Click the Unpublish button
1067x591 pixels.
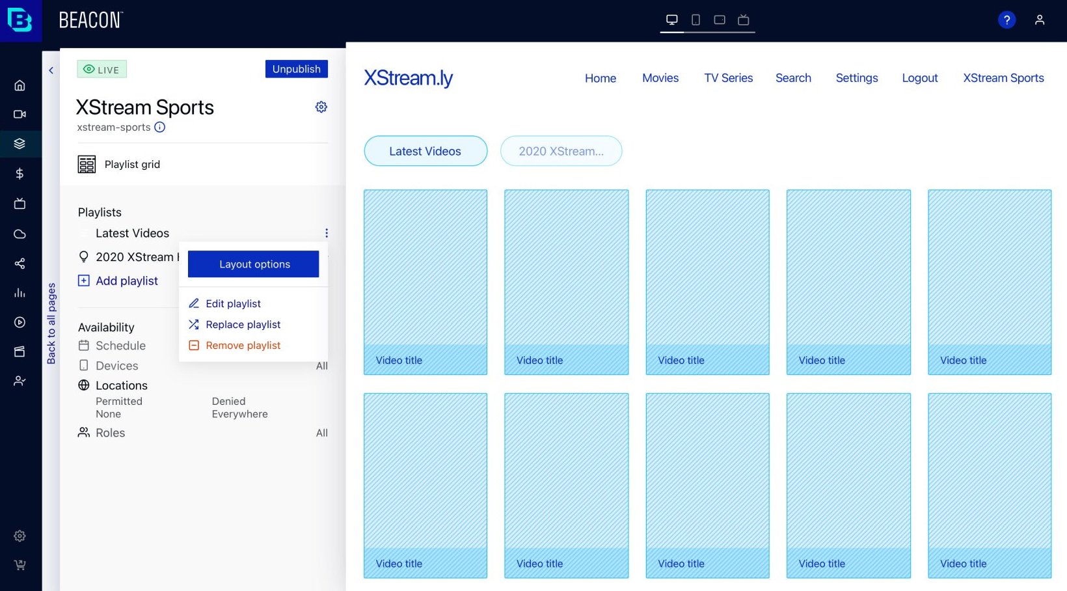(297, 69)
